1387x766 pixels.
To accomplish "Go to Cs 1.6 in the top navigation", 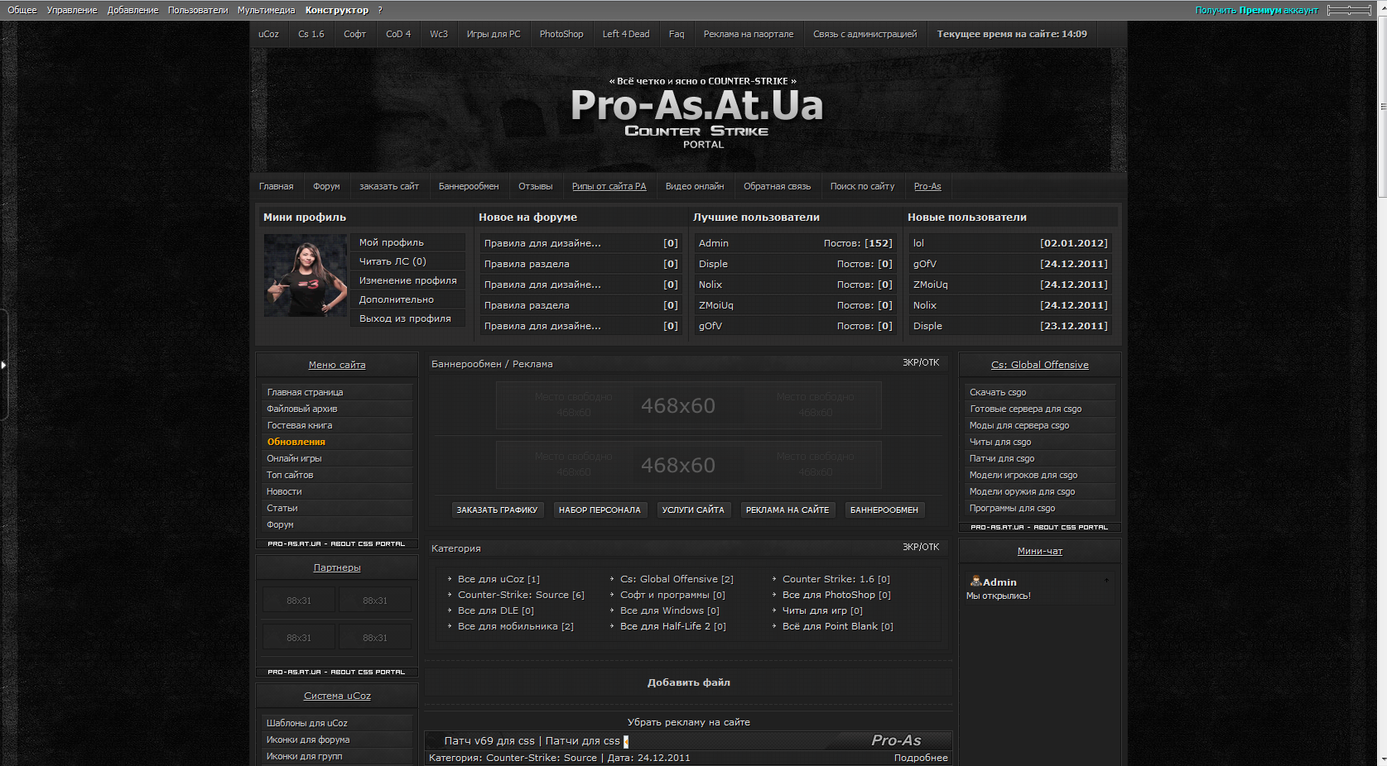I will (311, 35).
